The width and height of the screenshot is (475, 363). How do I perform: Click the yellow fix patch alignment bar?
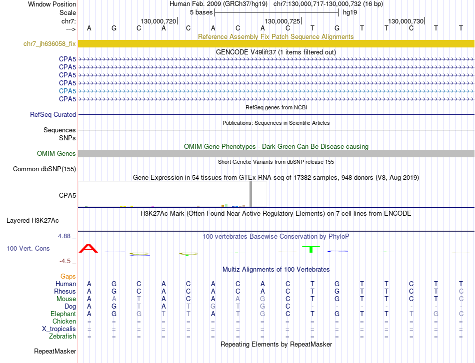[x=276, y=43]
